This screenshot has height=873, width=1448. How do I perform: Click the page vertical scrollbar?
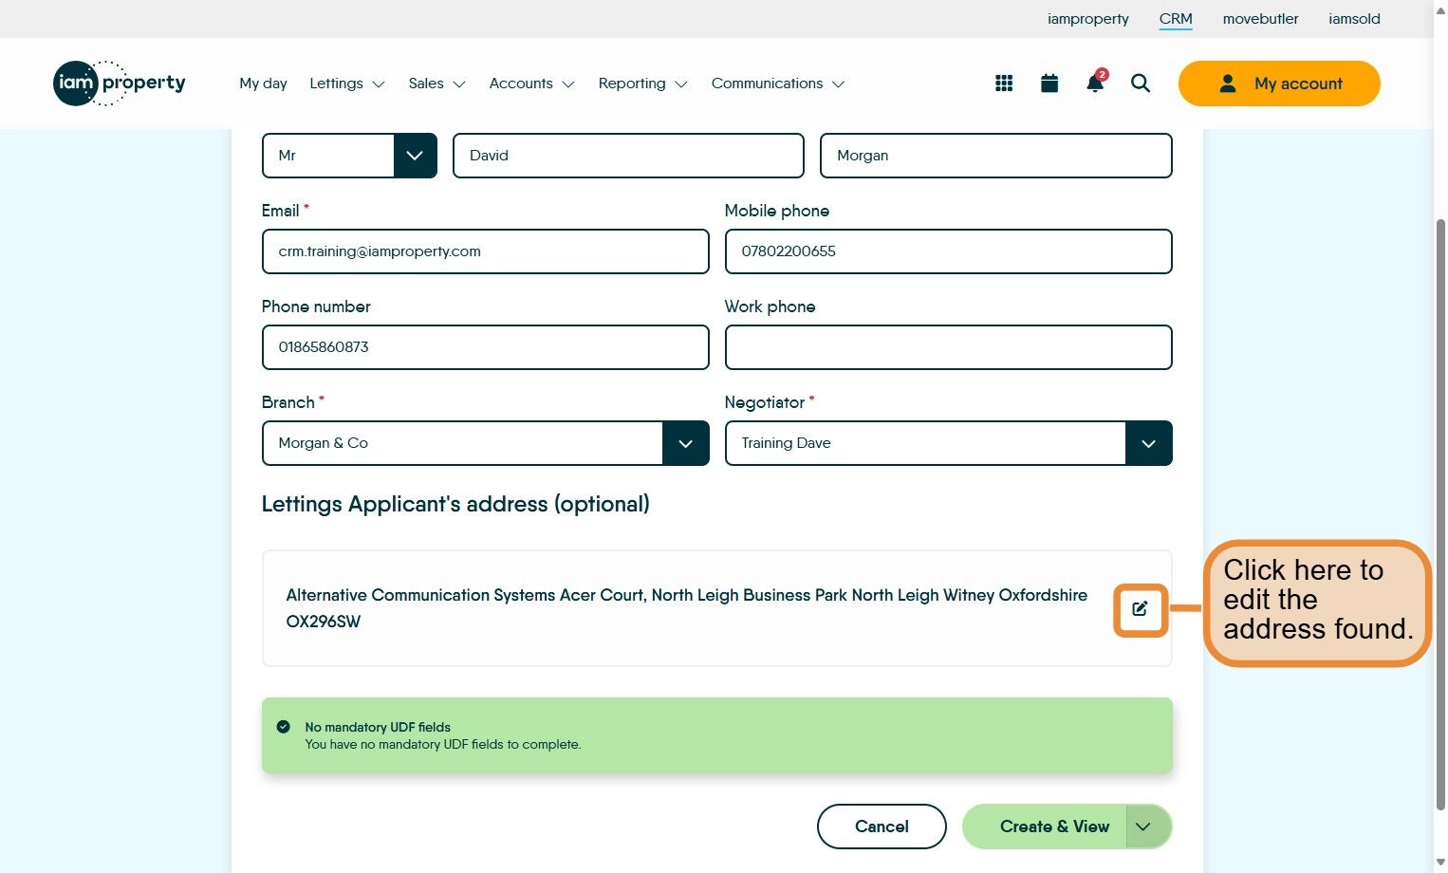[x=1440, y=512]
